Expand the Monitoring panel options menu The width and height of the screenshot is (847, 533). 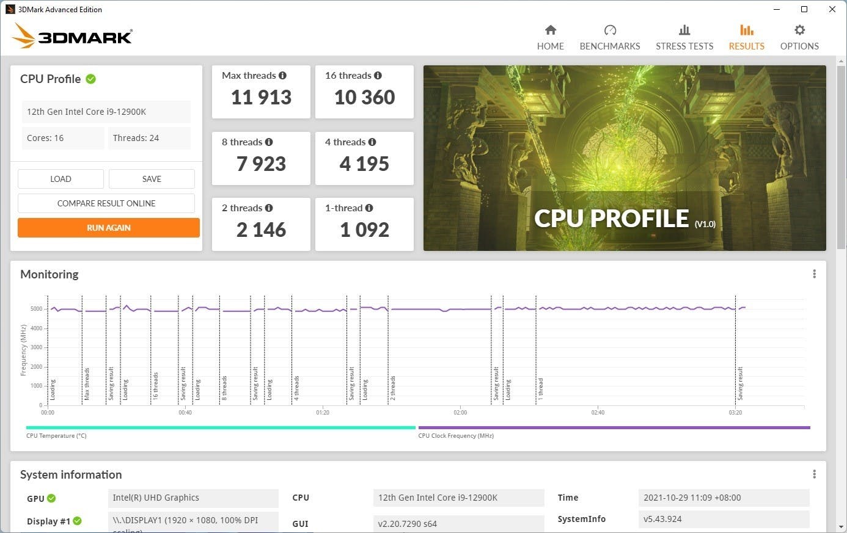[x=814, y=274]
